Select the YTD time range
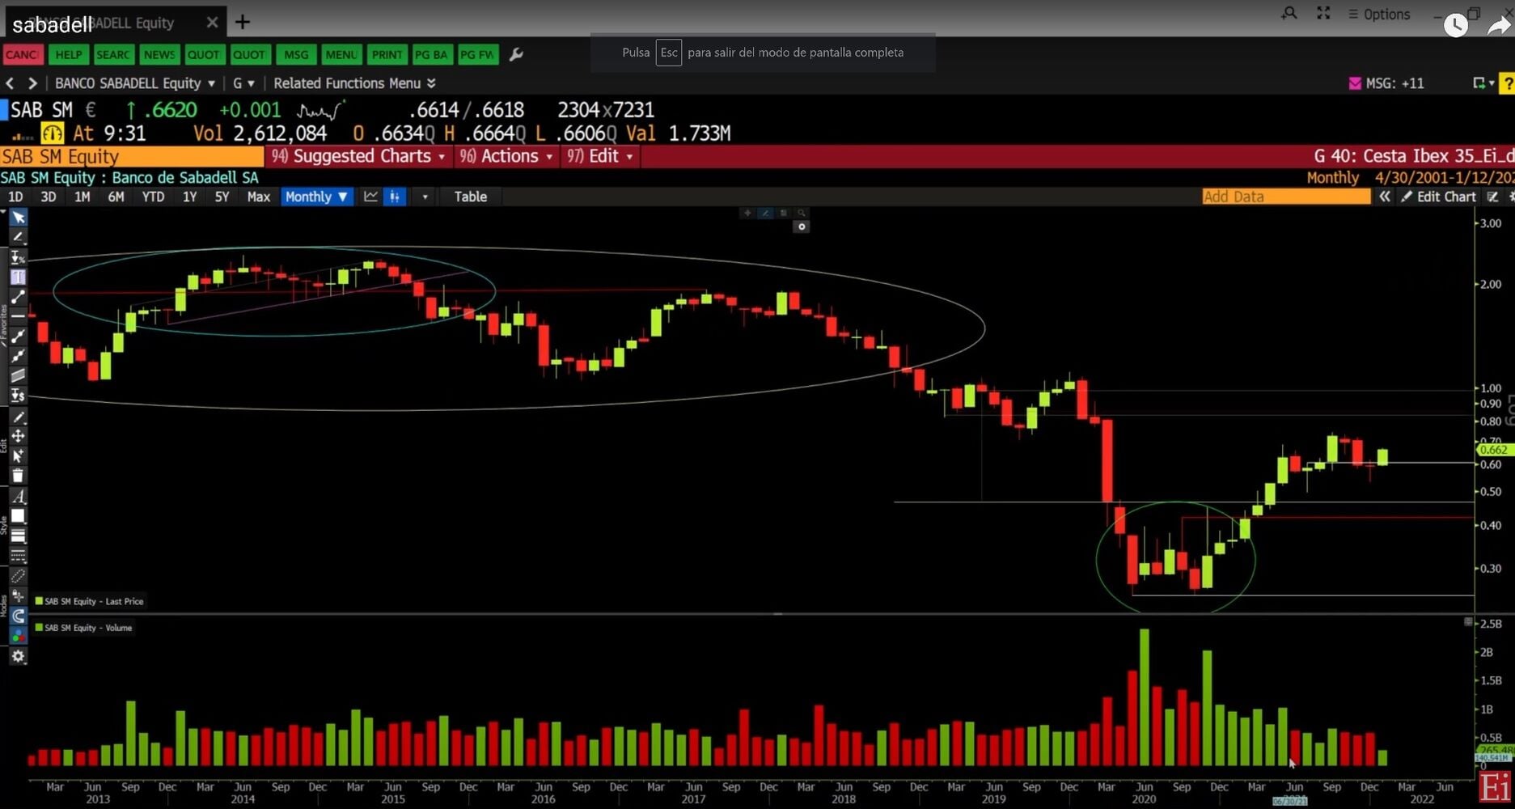 tap(153, 197)
